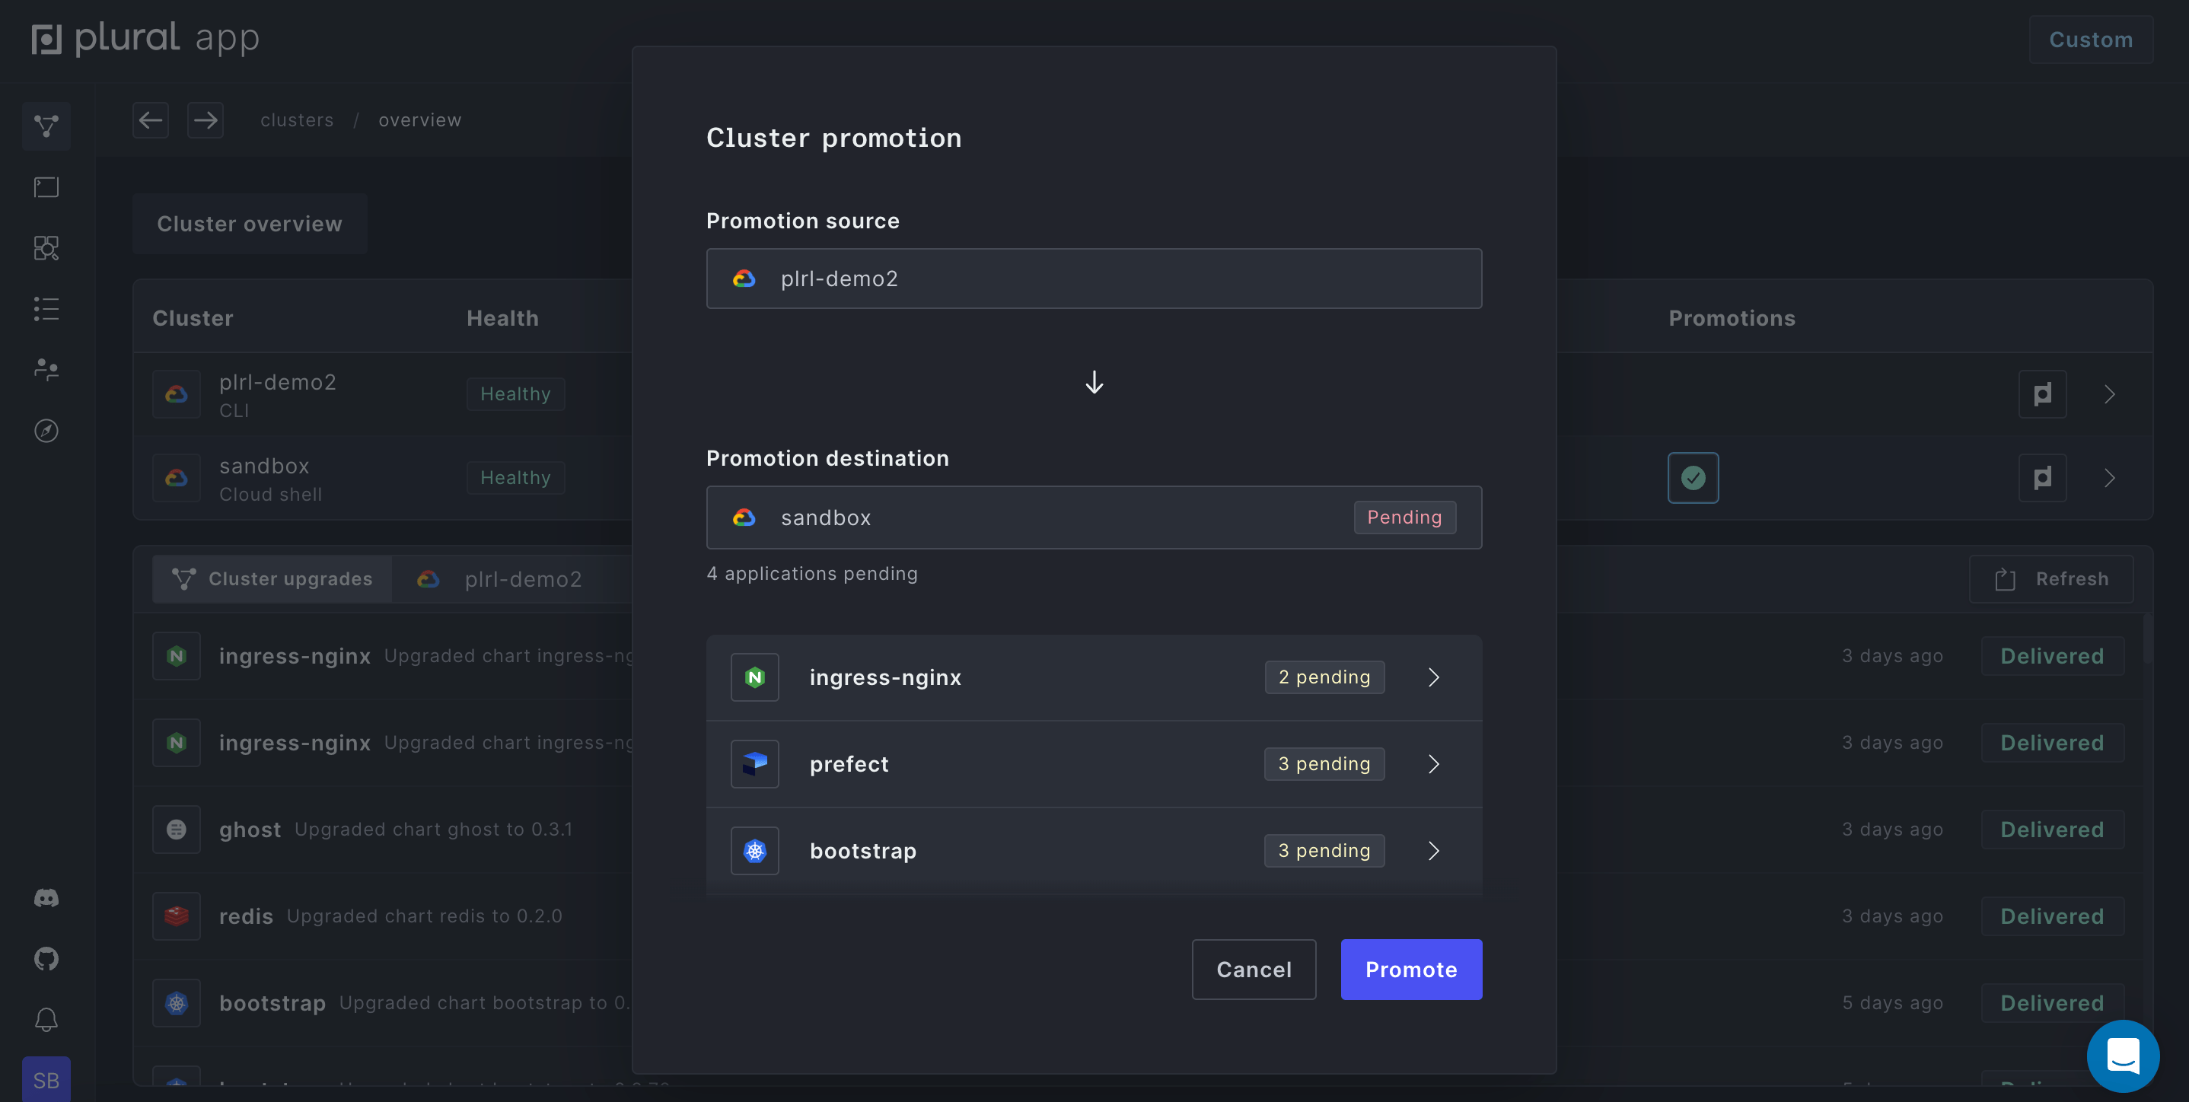Screen dimensions: 2189x1102
Task: Switch to the Cluster overview tab
Action: [249, 224]
